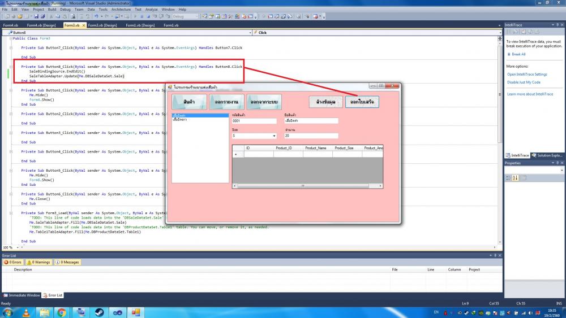Viewport: 566px width, 318px height.
Task: Click the สินค้า button in form
Action: pyautogui.click(x=189, y=102)
